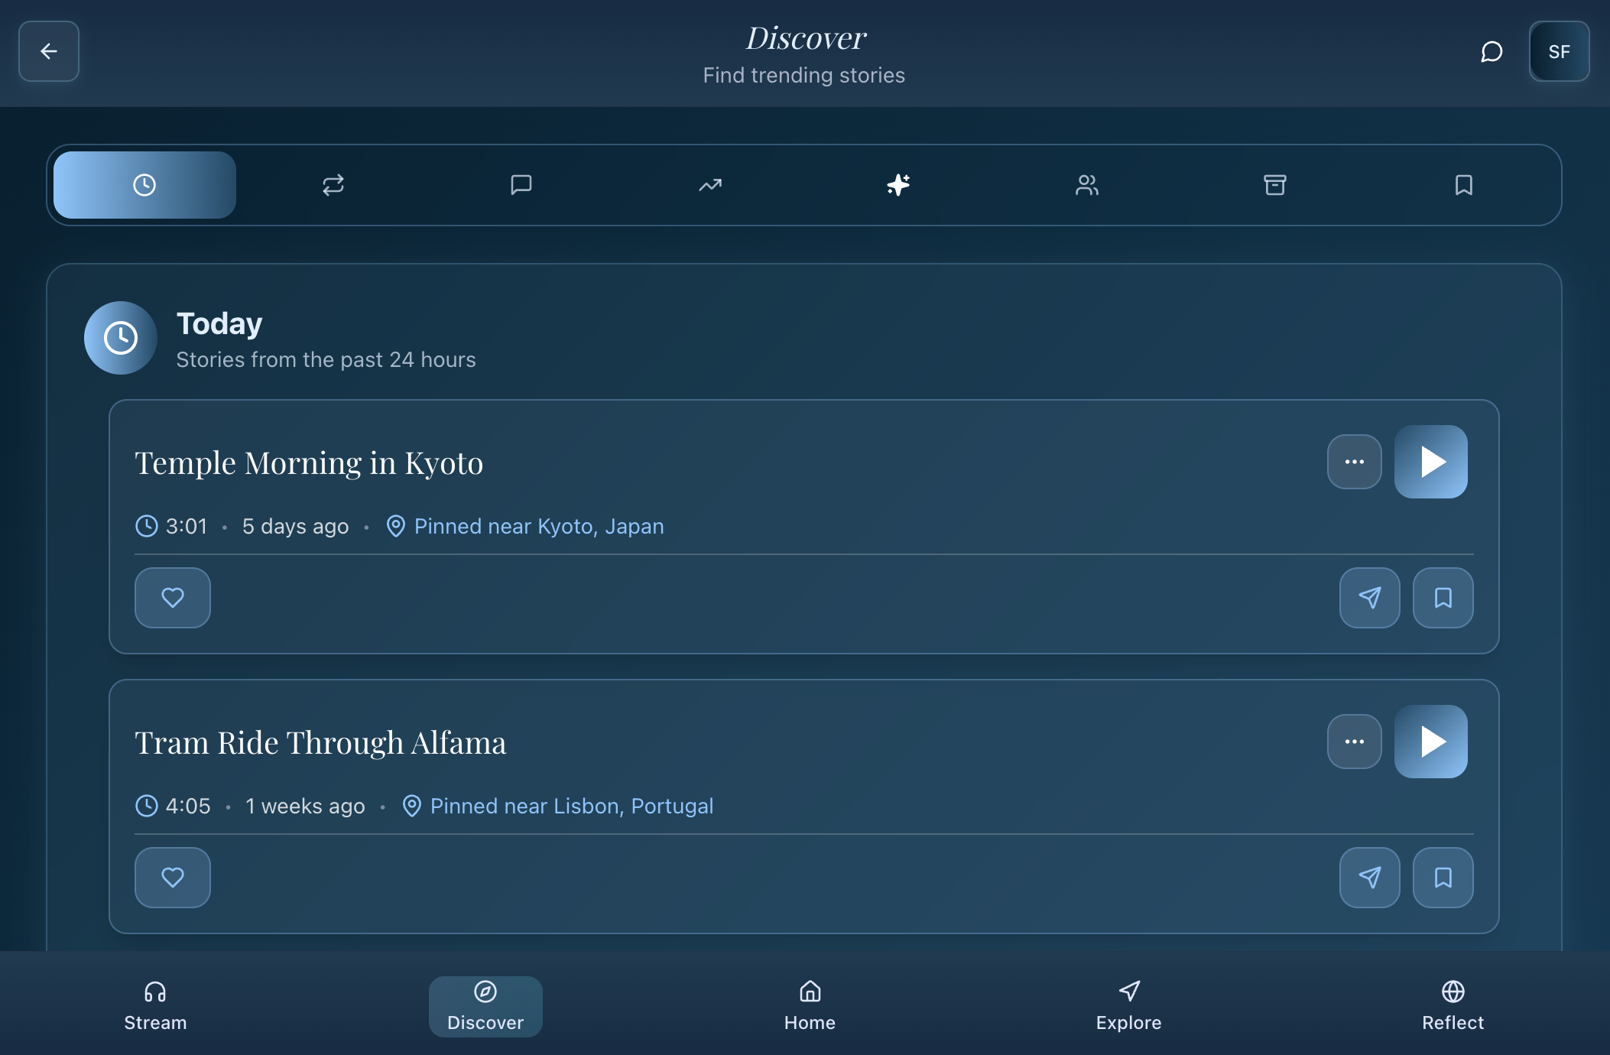Screen dimensions: 1610x1055
Task: Select the Today clock filter
Action: coord(144,184)
